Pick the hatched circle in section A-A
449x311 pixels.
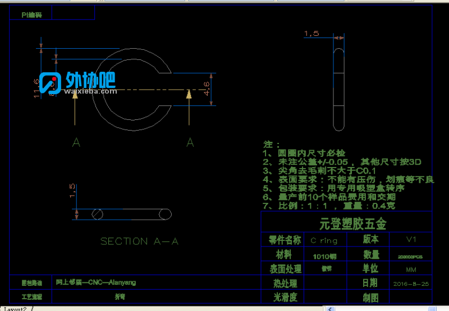click(97, 214)
